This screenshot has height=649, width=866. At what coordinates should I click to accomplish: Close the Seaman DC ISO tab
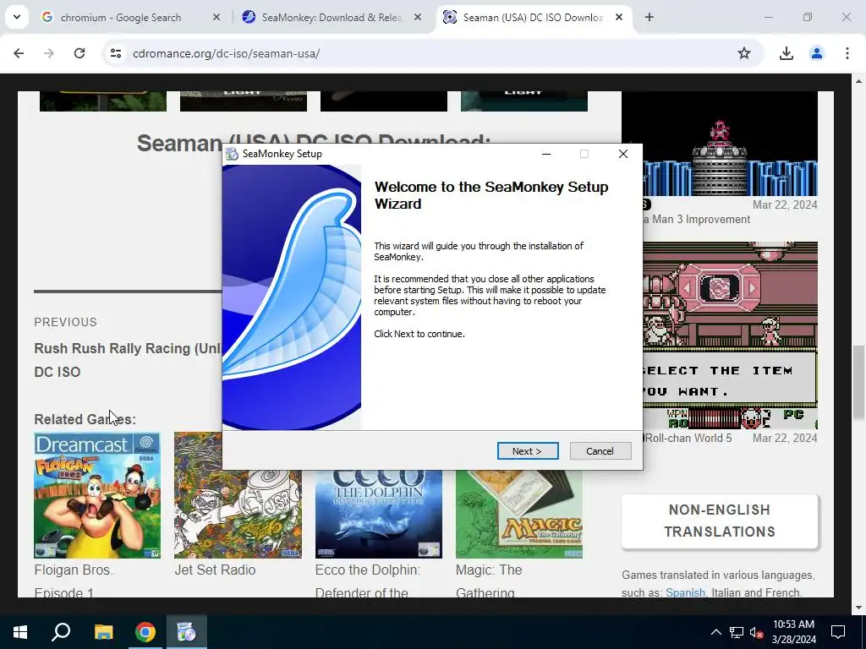[x=619, y=18]
